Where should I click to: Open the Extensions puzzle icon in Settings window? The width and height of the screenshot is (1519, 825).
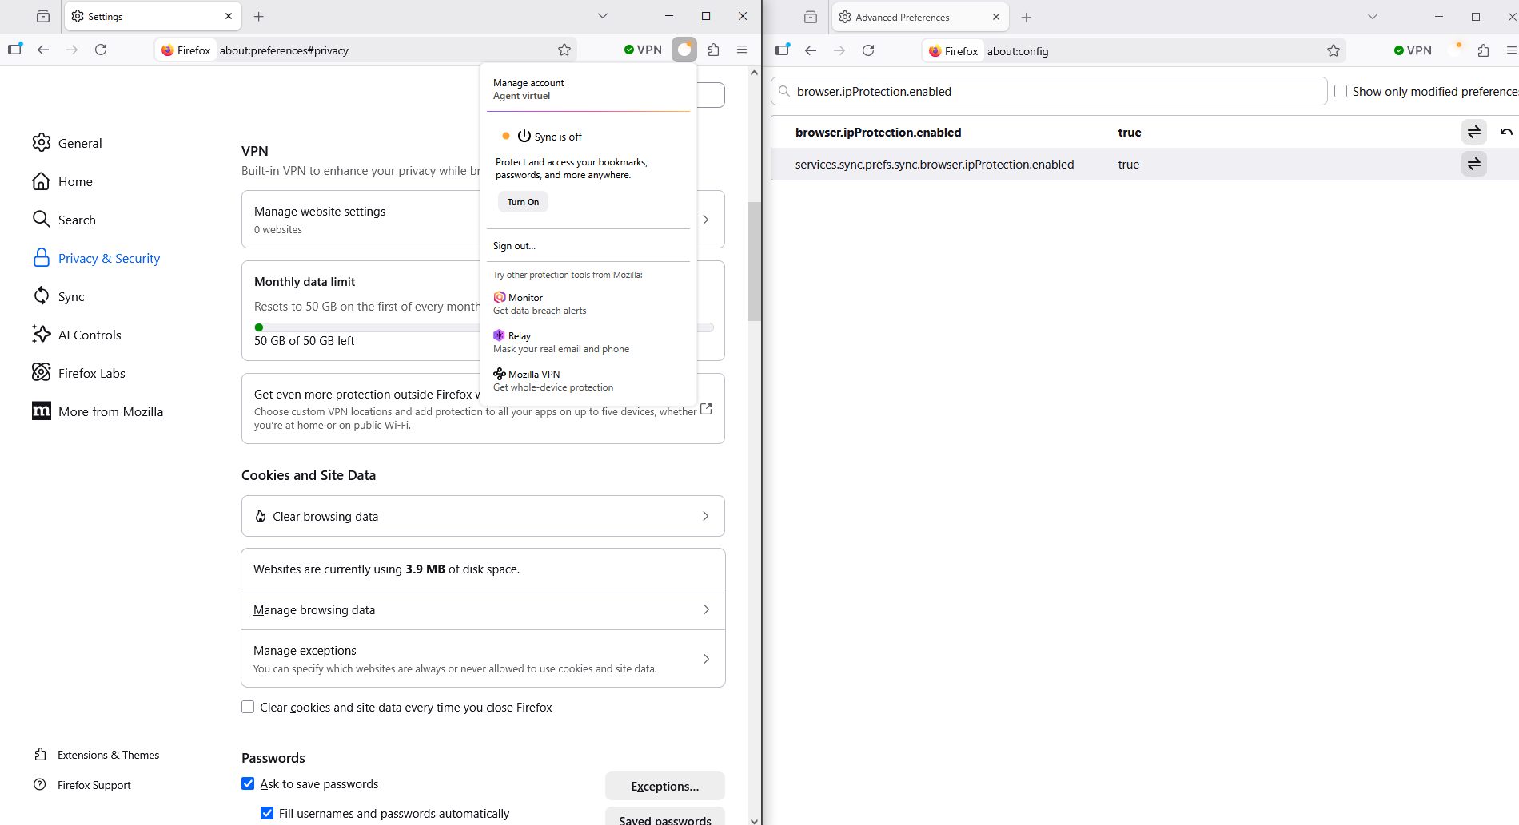point(713,50)
